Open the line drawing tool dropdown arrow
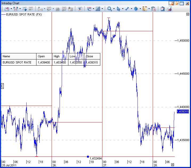 [131, 9]
